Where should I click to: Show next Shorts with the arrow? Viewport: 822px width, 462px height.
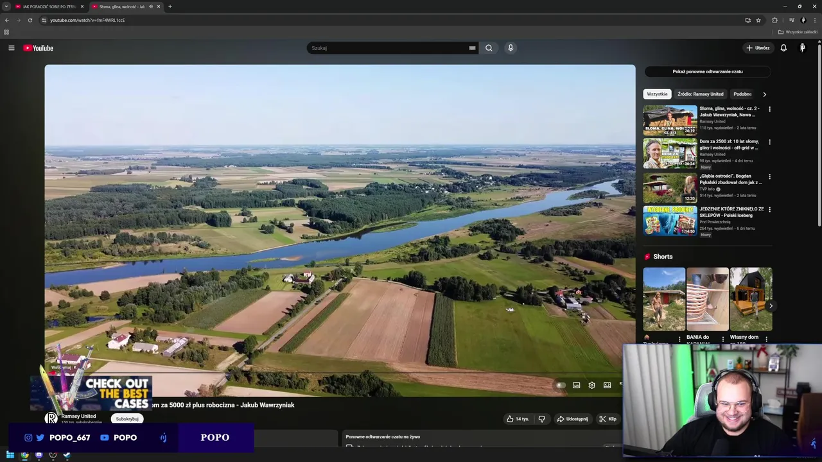pos(771,306)
